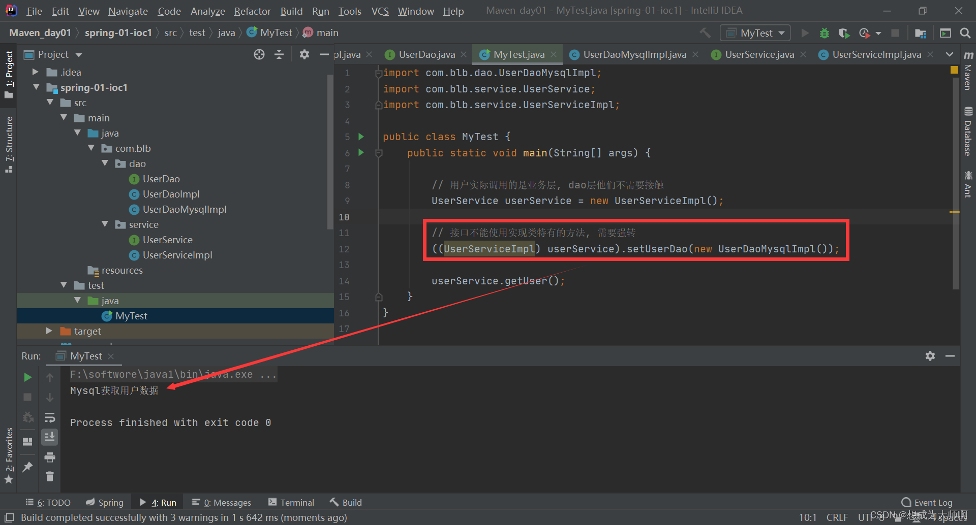Screen dimensions: 976x525
Task: Minimize the Run tool window
Action: coord(950,356)
